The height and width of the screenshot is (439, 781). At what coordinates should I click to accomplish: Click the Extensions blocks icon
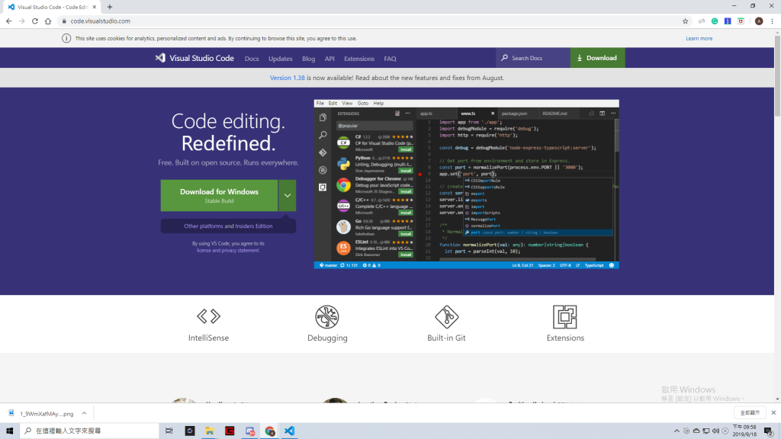coord(565,316)
